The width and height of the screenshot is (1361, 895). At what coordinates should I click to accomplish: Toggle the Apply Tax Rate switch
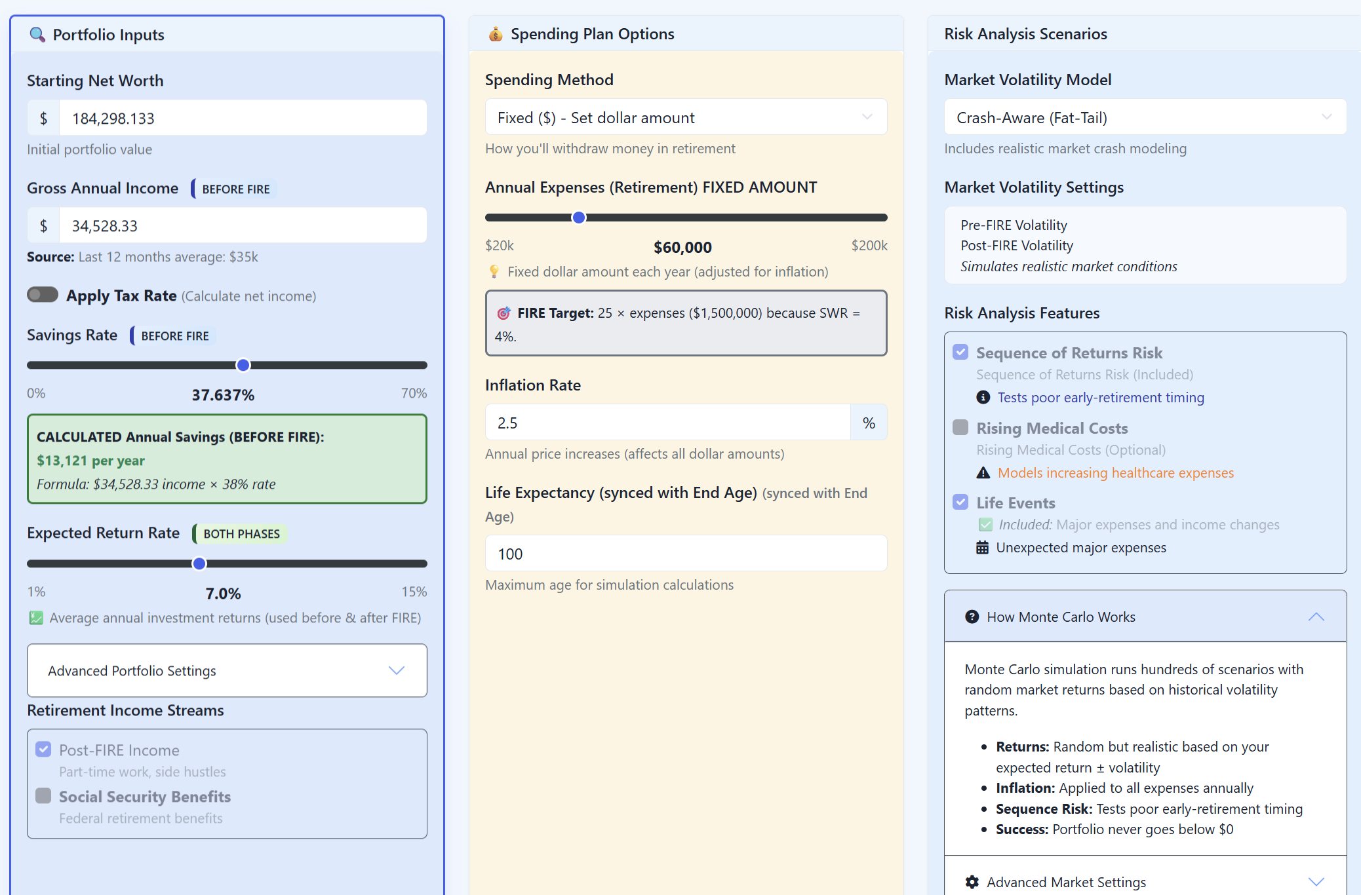coord(43,295)
